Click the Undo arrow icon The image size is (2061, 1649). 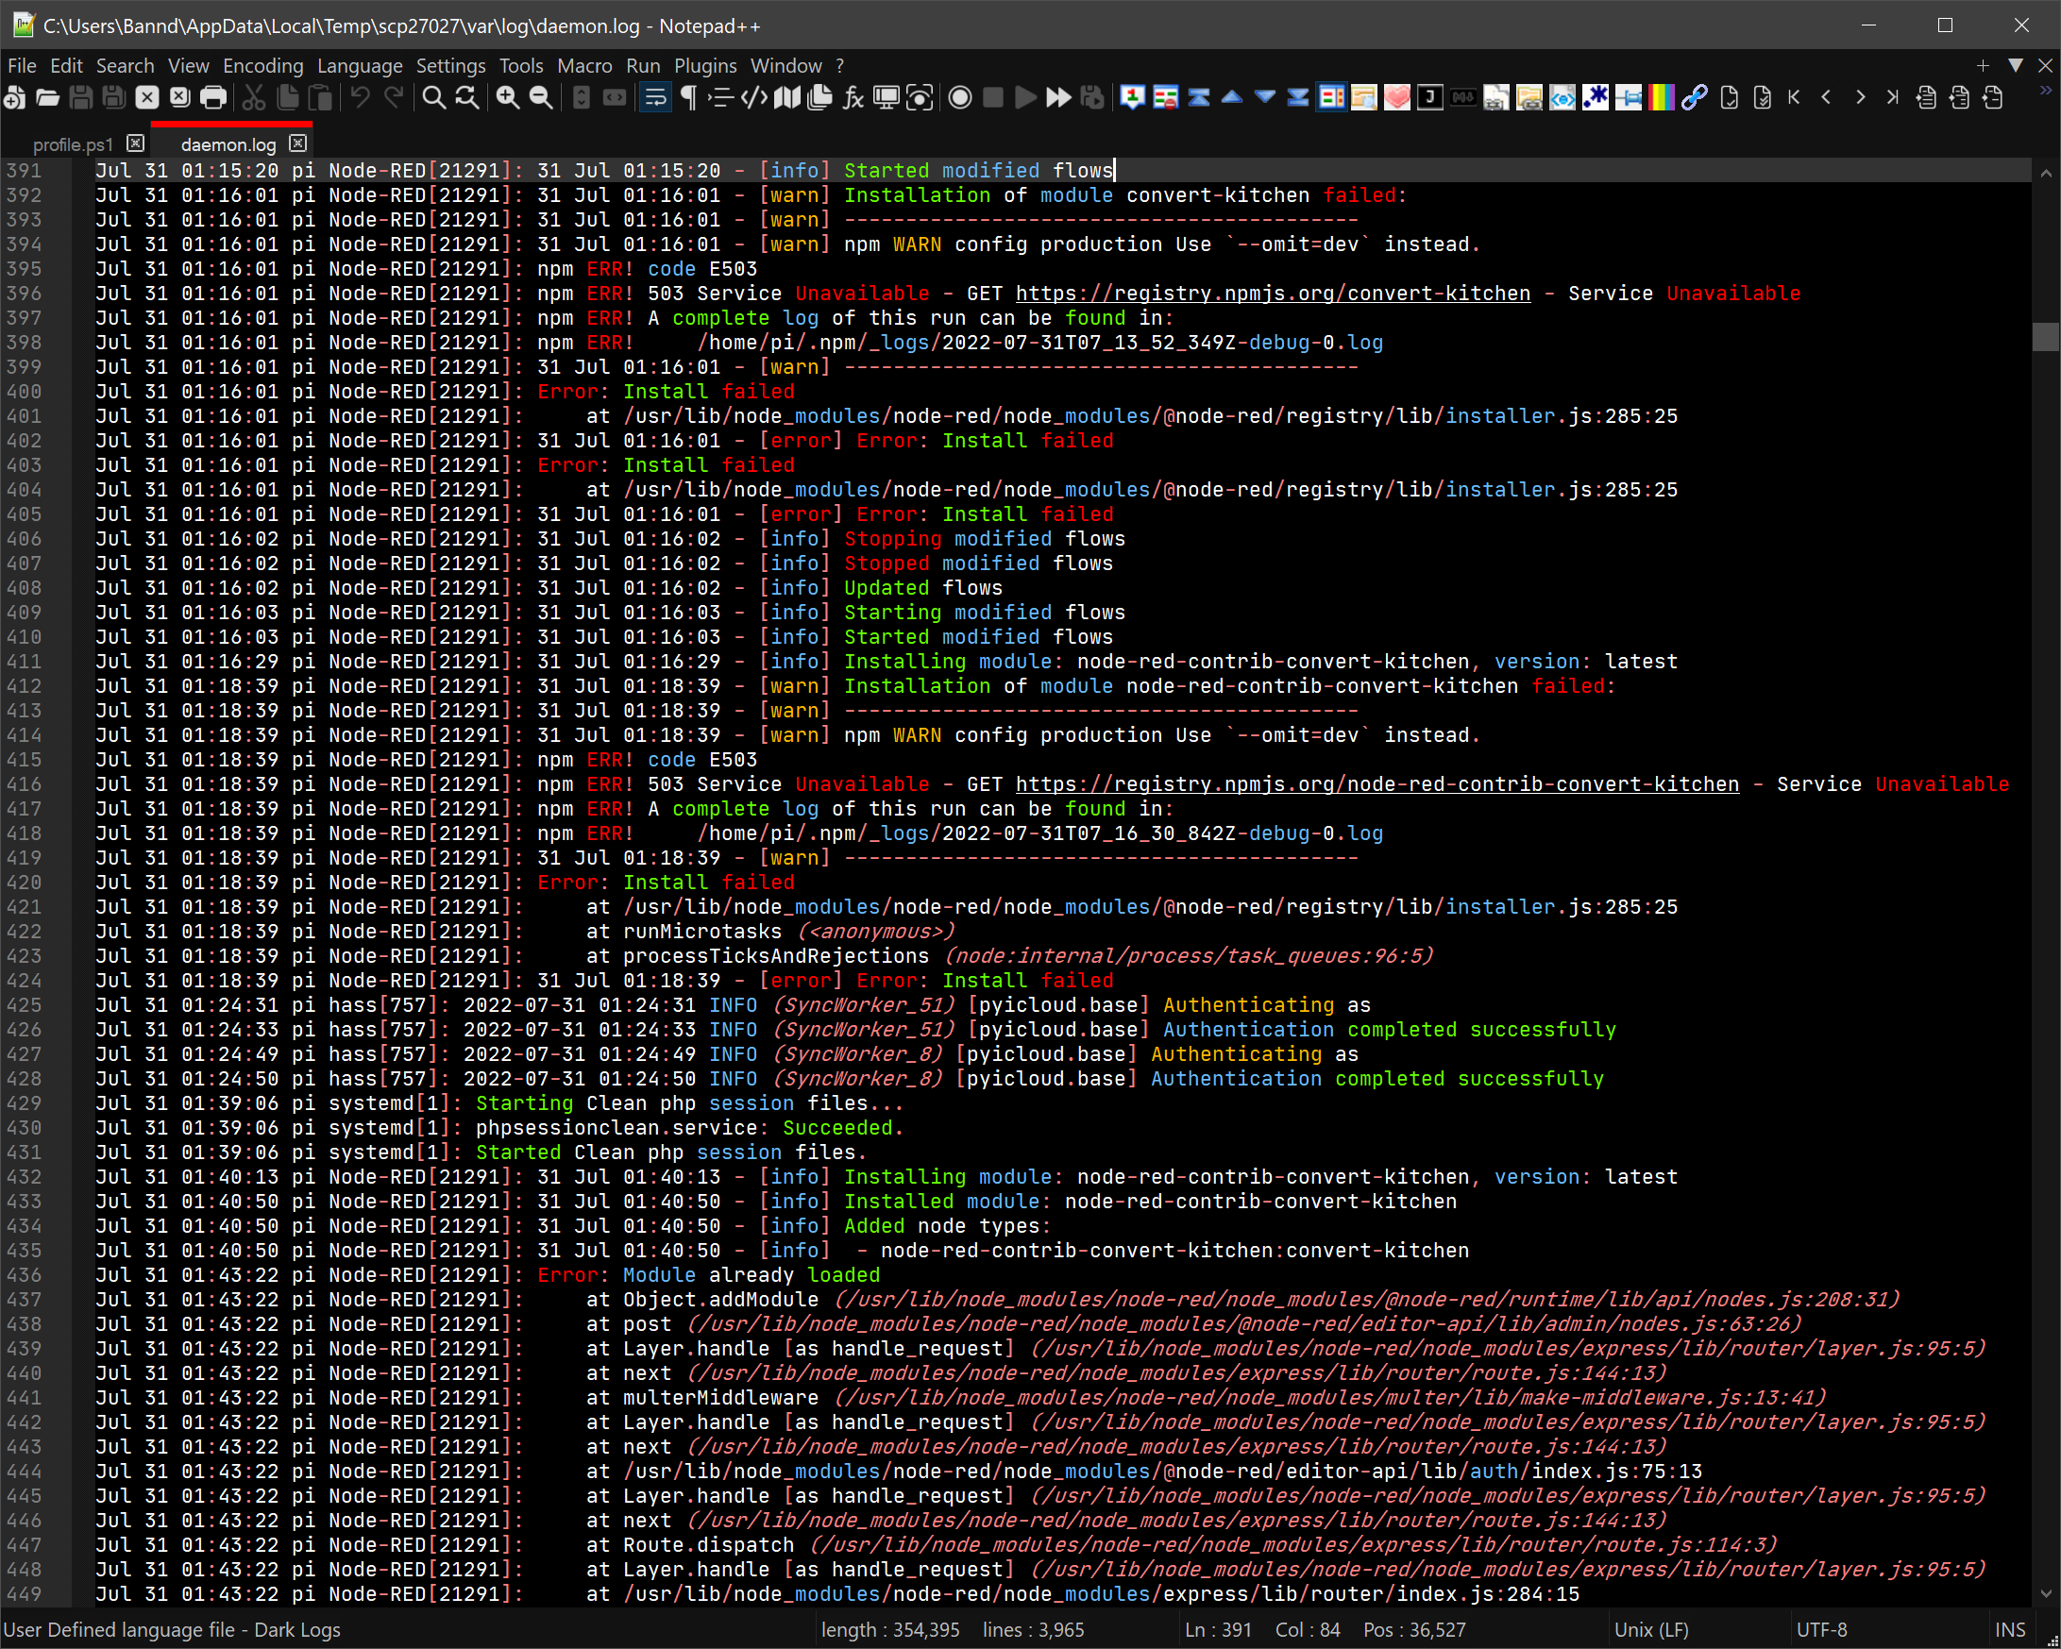tap(360, 97)
